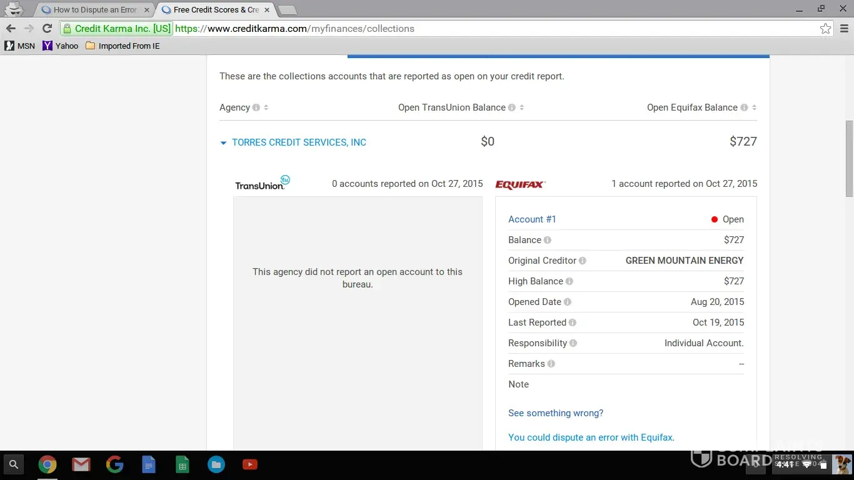This screenshot has height=480, width=854.
Task: Click the red Open account status
Action: (x=727, y=219)
